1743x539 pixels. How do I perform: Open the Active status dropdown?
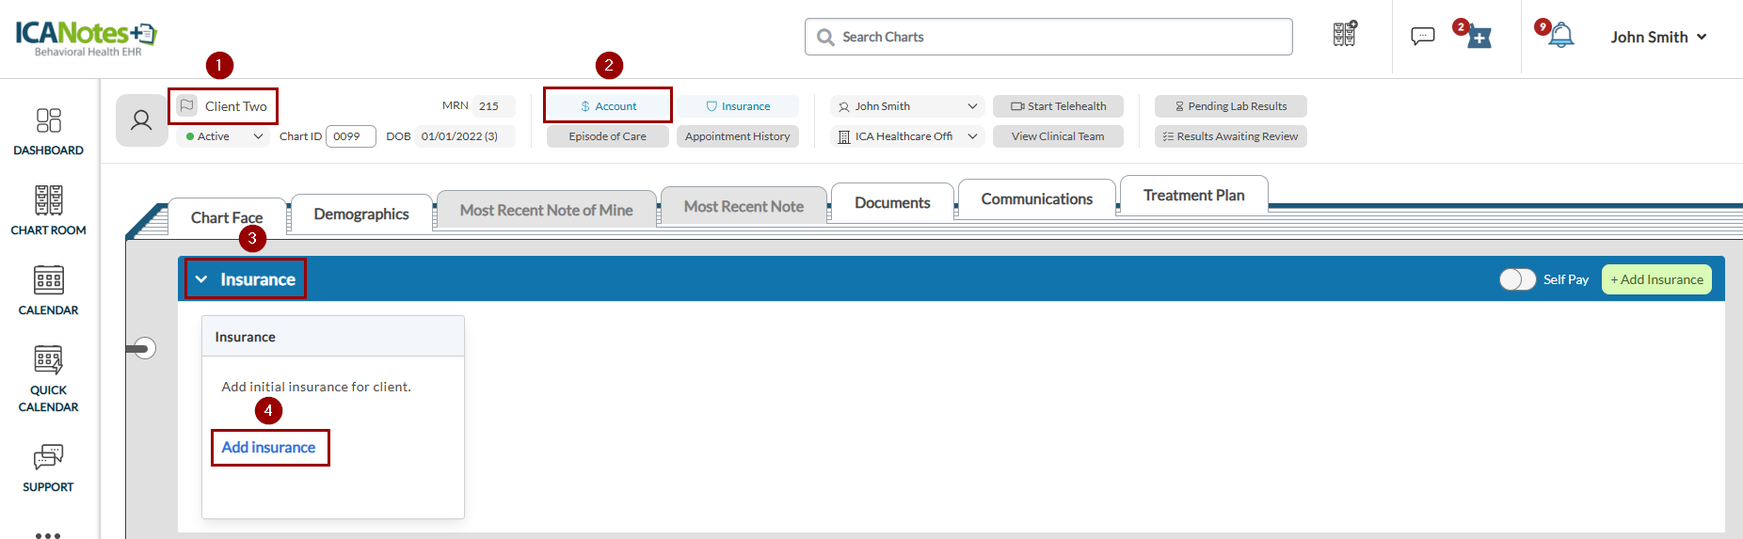224,136
